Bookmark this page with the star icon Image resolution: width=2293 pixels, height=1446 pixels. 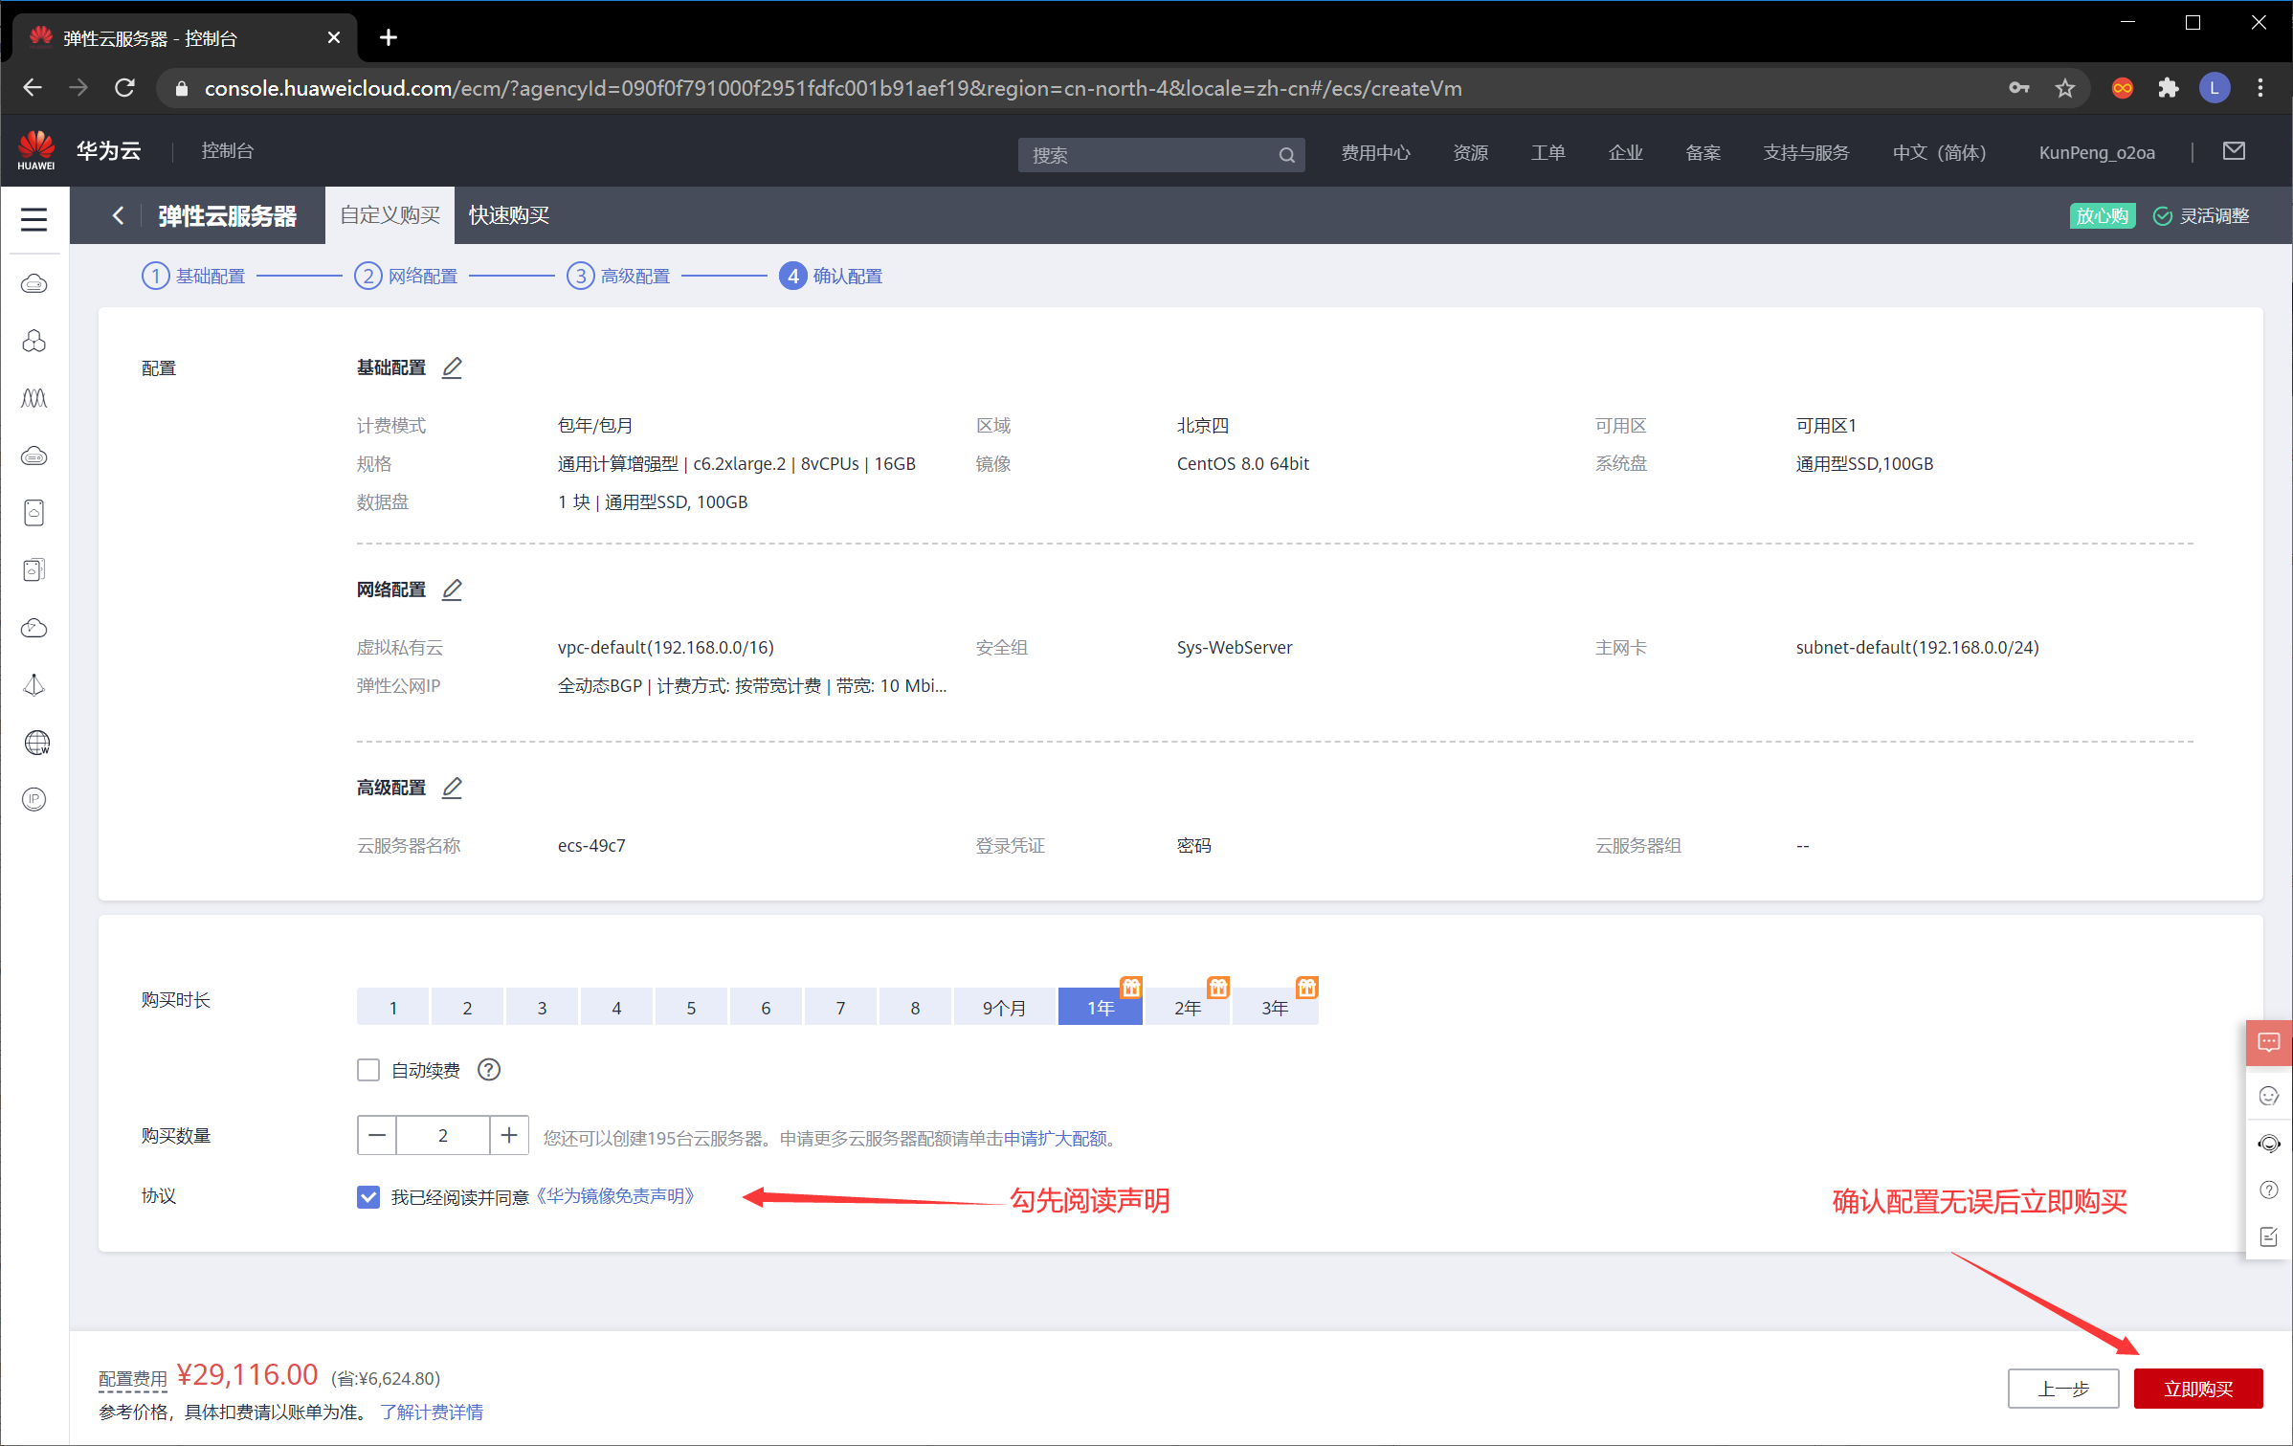(x=2065, y=88)
